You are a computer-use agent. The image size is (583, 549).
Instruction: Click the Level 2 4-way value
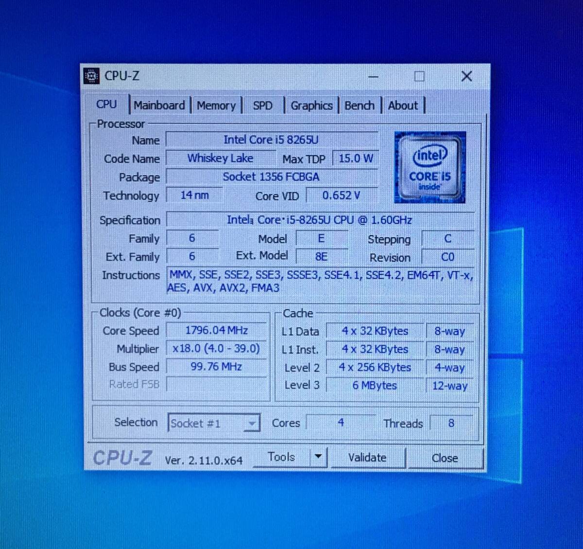tap(450, 368)
